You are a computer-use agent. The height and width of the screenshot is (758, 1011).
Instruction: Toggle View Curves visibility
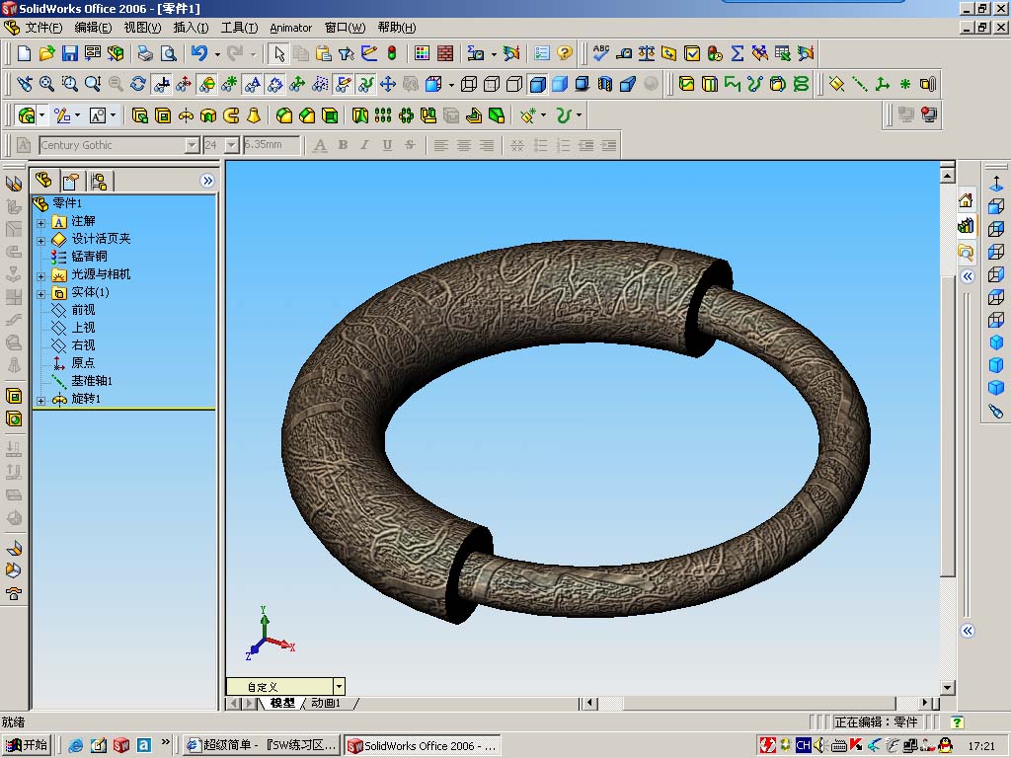click(366, 84)
